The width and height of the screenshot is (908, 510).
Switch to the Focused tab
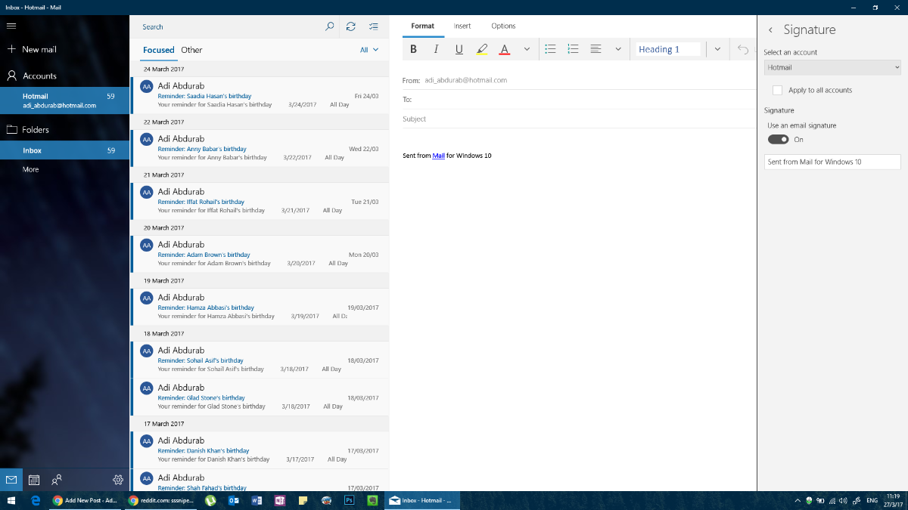(159, 50)
